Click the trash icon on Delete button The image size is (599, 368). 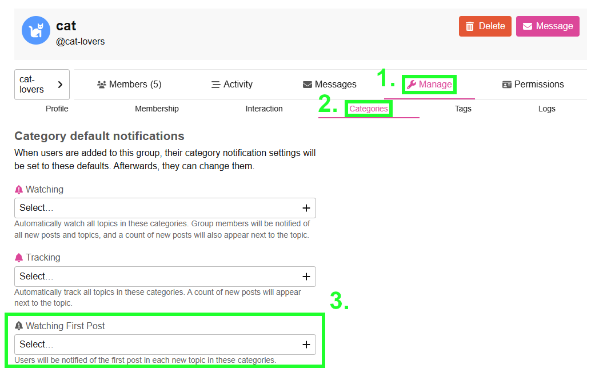tap(470, 26)
